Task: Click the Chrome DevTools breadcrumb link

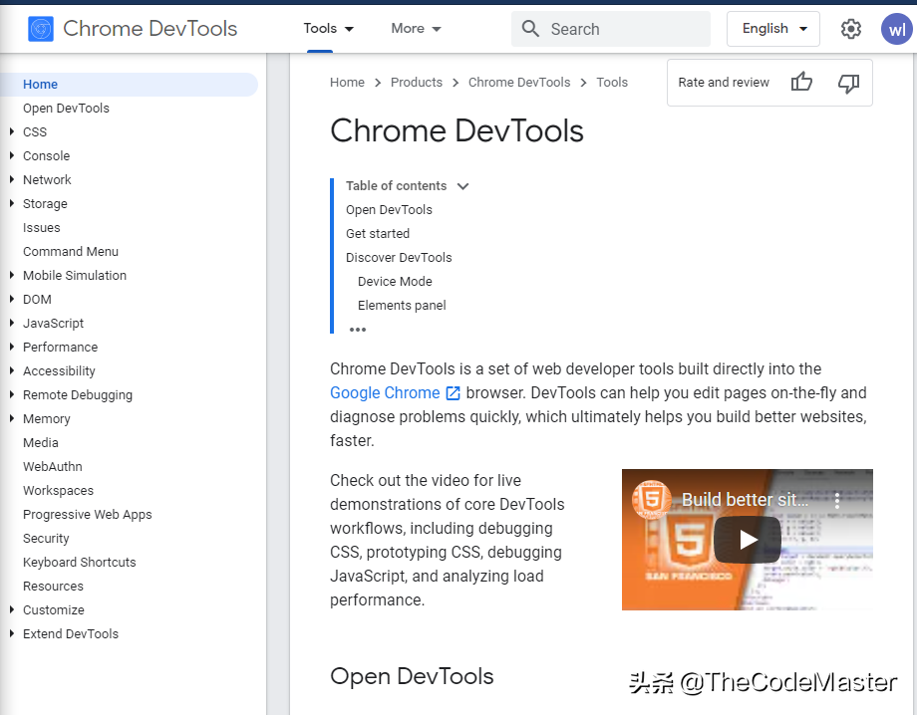Action: 519,83
